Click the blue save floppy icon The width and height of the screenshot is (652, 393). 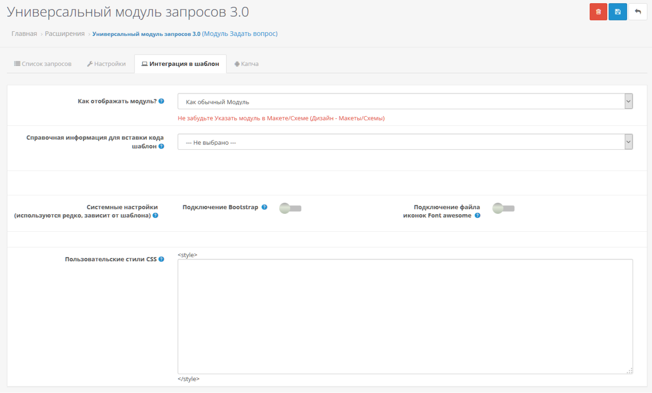(618, 12)
